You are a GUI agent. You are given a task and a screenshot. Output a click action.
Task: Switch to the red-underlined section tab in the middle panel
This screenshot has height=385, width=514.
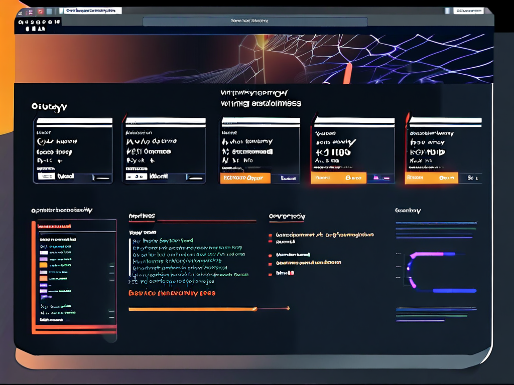click(142, 217)
